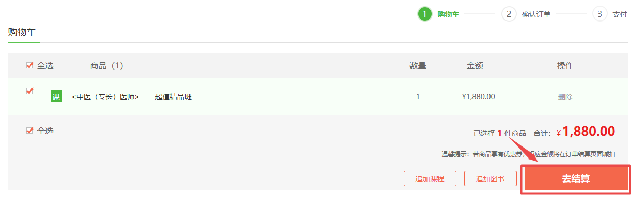Click the 去结算 checkout button

point(576,179)
